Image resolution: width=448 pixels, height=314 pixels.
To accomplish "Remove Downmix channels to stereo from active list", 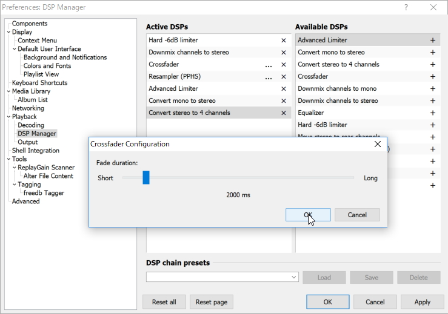I will click(283, 53).
